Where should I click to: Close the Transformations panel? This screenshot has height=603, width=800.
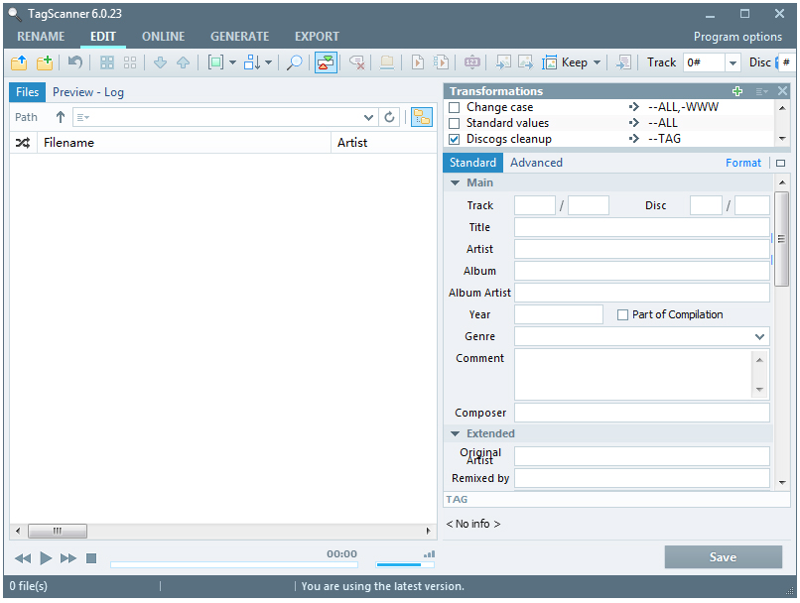point(782,91)
